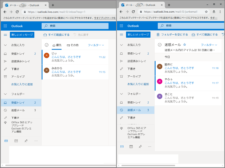The width and height of the screenshot is (225, 168).
Task: Collapse フォルダー section in right window
Action: (121, 94)
